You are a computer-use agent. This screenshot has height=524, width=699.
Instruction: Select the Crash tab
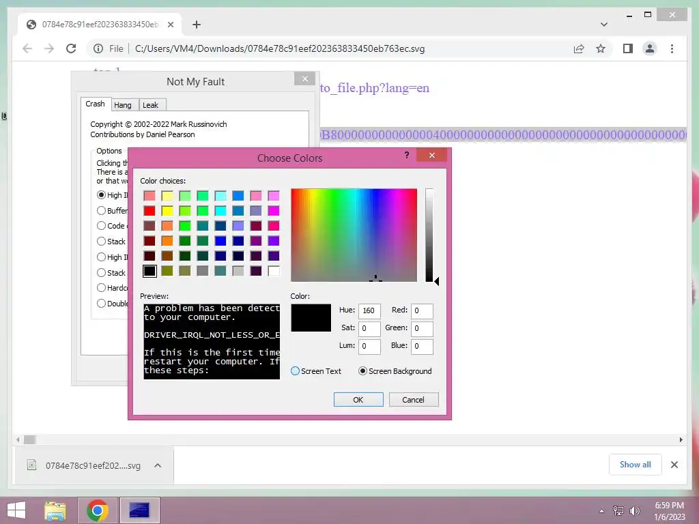point(95,104)
